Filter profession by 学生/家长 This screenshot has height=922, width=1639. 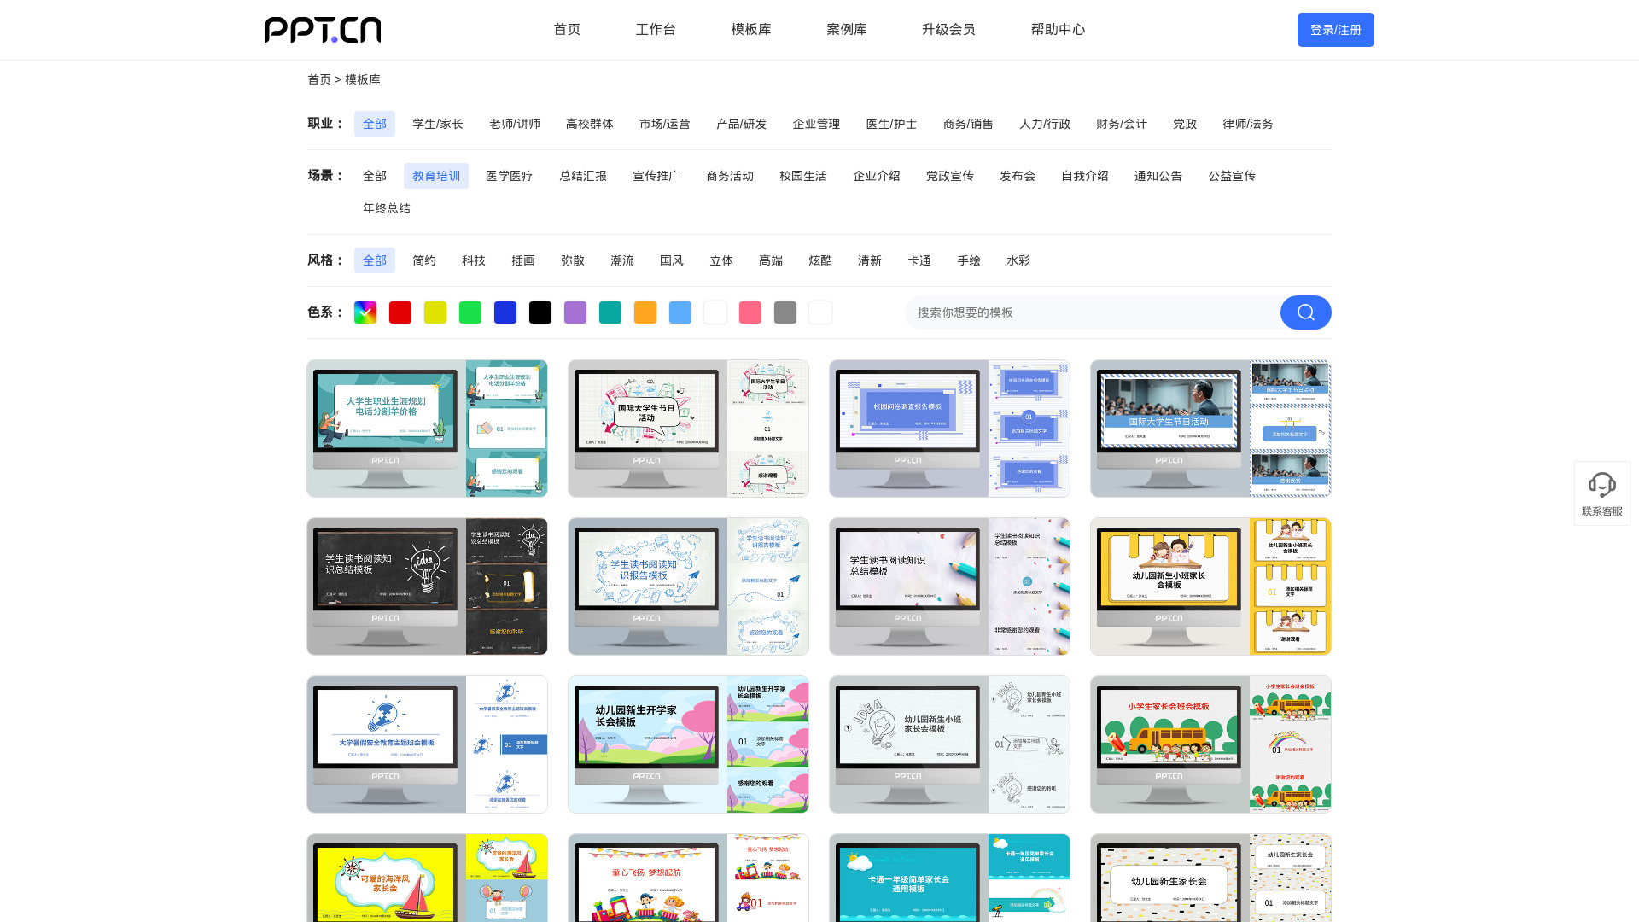click(x=438, y=124)
